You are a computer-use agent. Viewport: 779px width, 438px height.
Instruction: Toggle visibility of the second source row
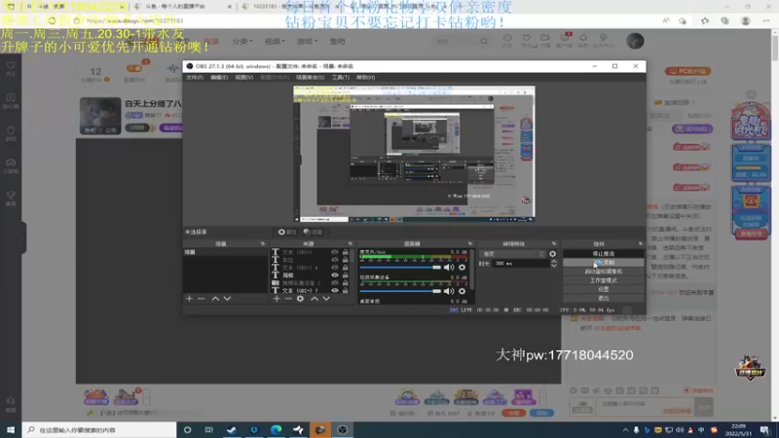click(x=335, y=260)
